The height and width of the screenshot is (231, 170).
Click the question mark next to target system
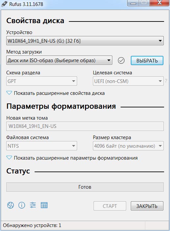point(166,81)
